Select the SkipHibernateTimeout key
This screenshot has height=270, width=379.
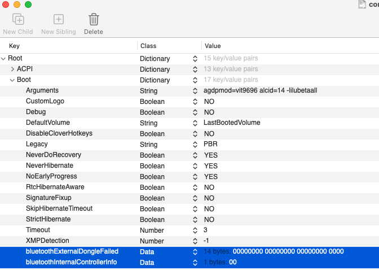[x=59, y=208]
